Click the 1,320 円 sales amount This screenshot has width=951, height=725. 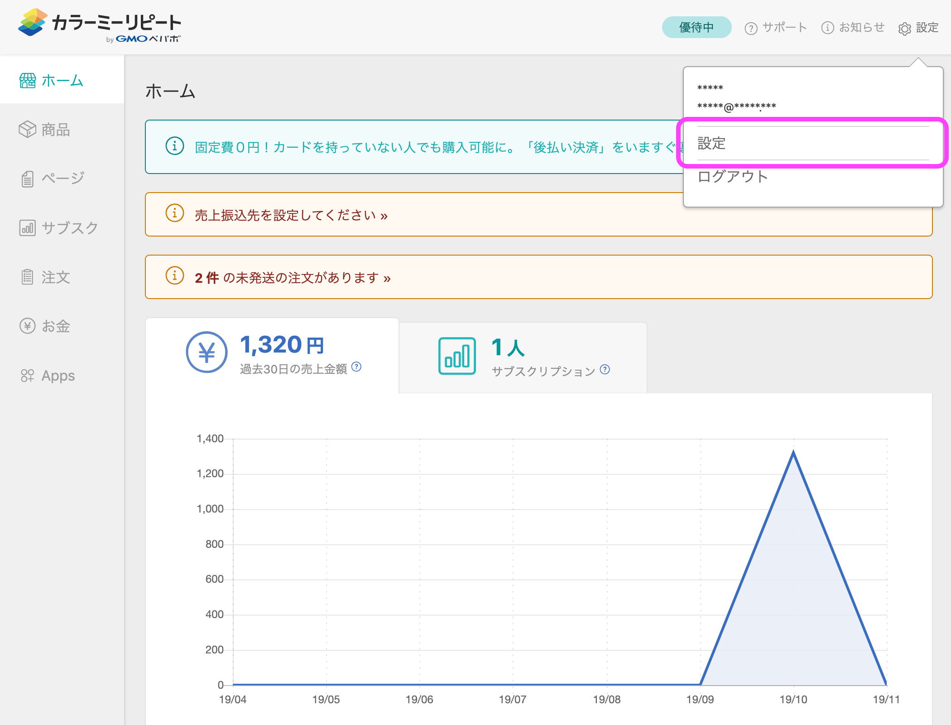(282, 345)
